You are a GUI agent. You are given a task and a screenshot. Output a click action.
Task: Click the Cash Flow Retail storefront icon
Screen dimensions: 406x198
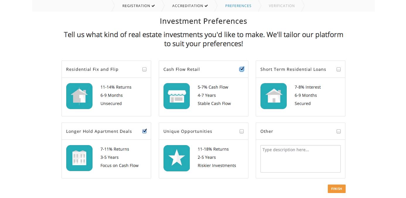(177, 96)
